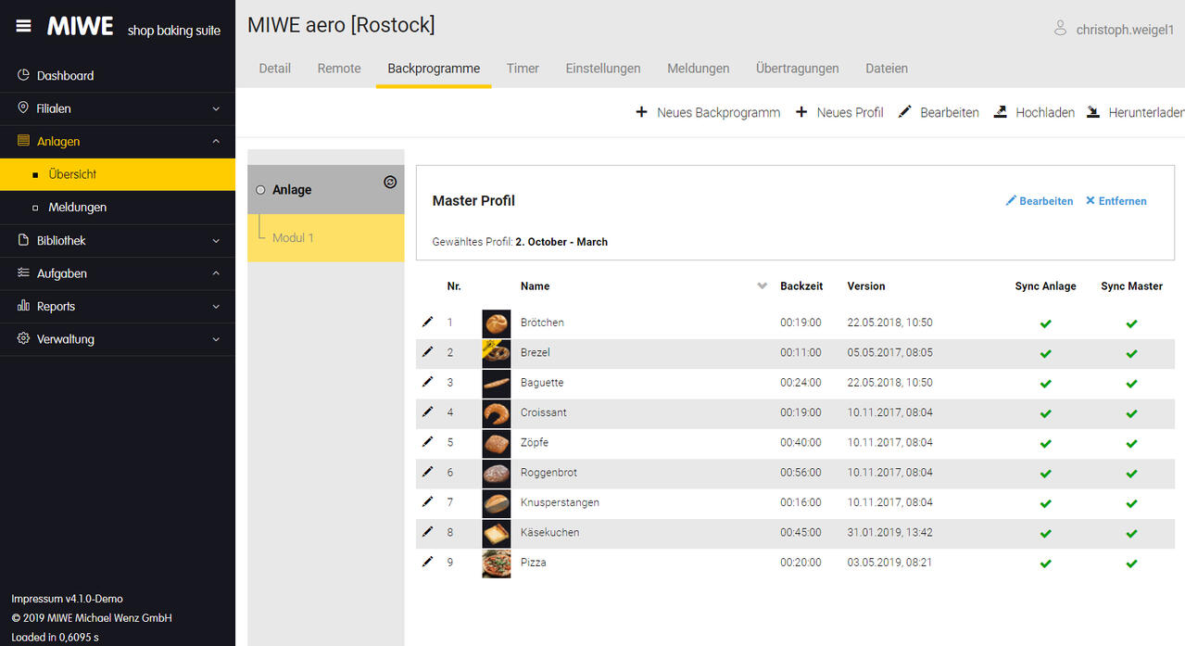Click edit pencil for Pizza row

click(427, 562)
